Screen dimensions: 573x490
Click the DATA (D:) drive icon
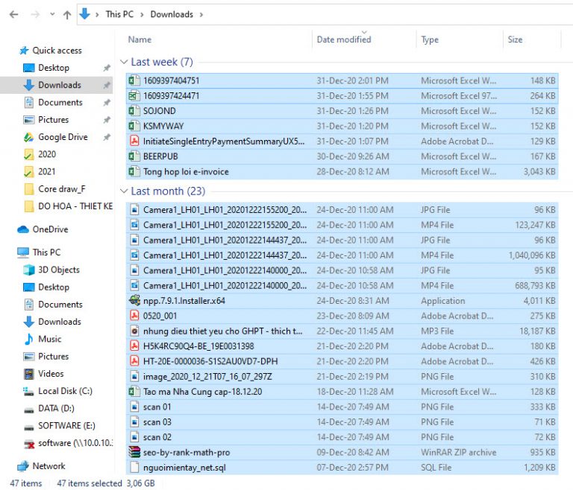[29, 410]
